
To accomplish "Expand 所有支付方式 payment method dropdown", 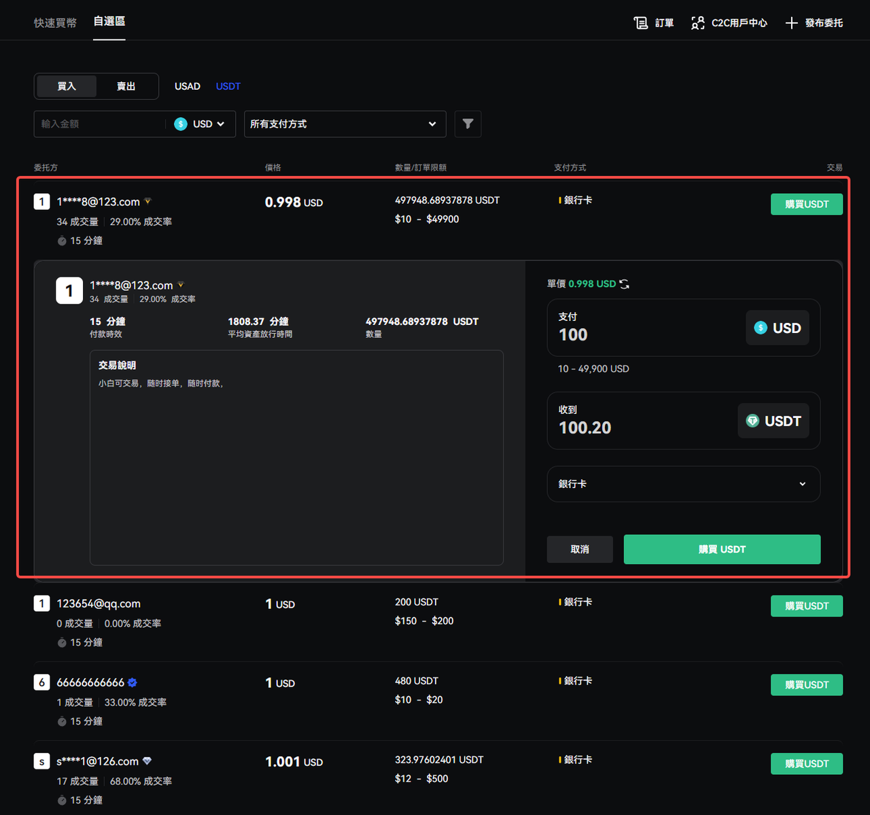I will click(345, 124).
